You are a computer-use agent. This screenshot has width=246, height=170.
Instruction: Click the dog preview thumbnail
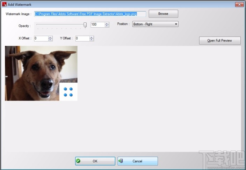(x=41, y=73)
